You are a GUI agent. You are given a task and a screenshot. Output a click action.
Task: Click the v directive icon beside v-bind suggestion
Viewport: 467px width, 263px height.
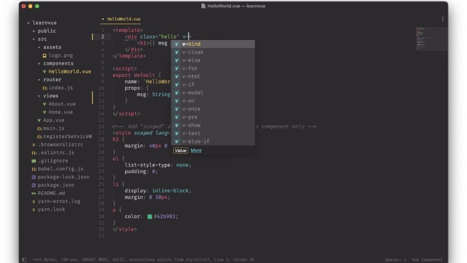pyautogui.click(x=176, y=44)
